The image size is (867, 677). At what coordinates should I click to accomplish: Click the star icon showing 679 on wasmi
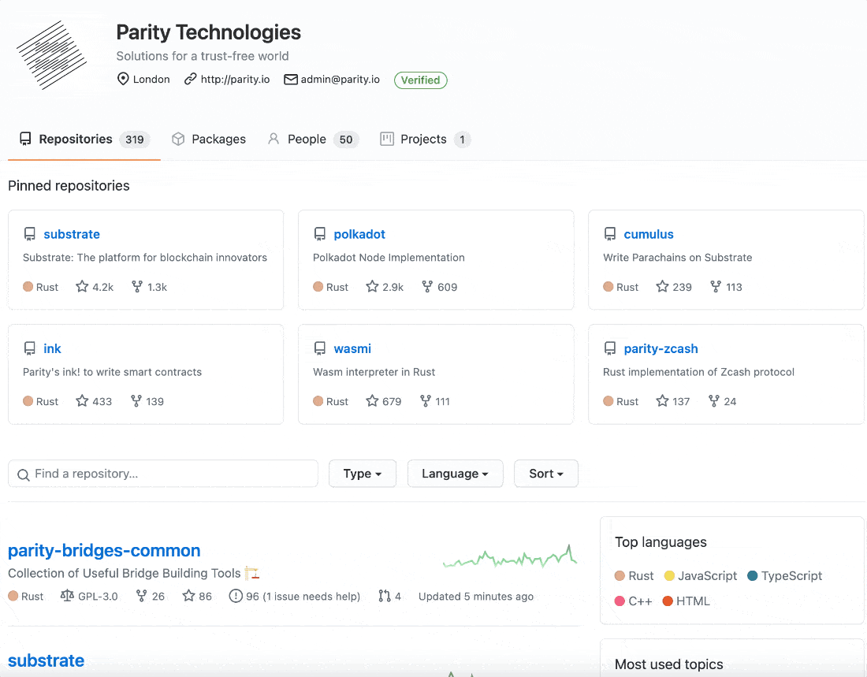point(372,401)
